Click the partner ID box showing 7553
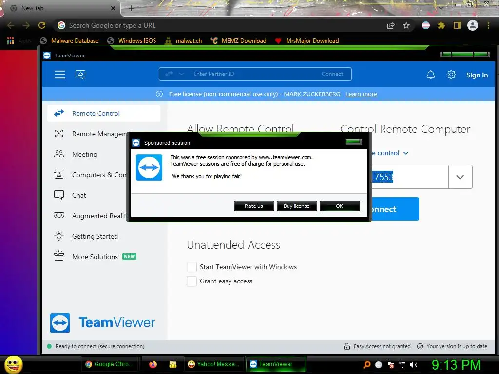The width and height of the screenshot is (499, 374). pyautogui.click(x=410, y=177)
